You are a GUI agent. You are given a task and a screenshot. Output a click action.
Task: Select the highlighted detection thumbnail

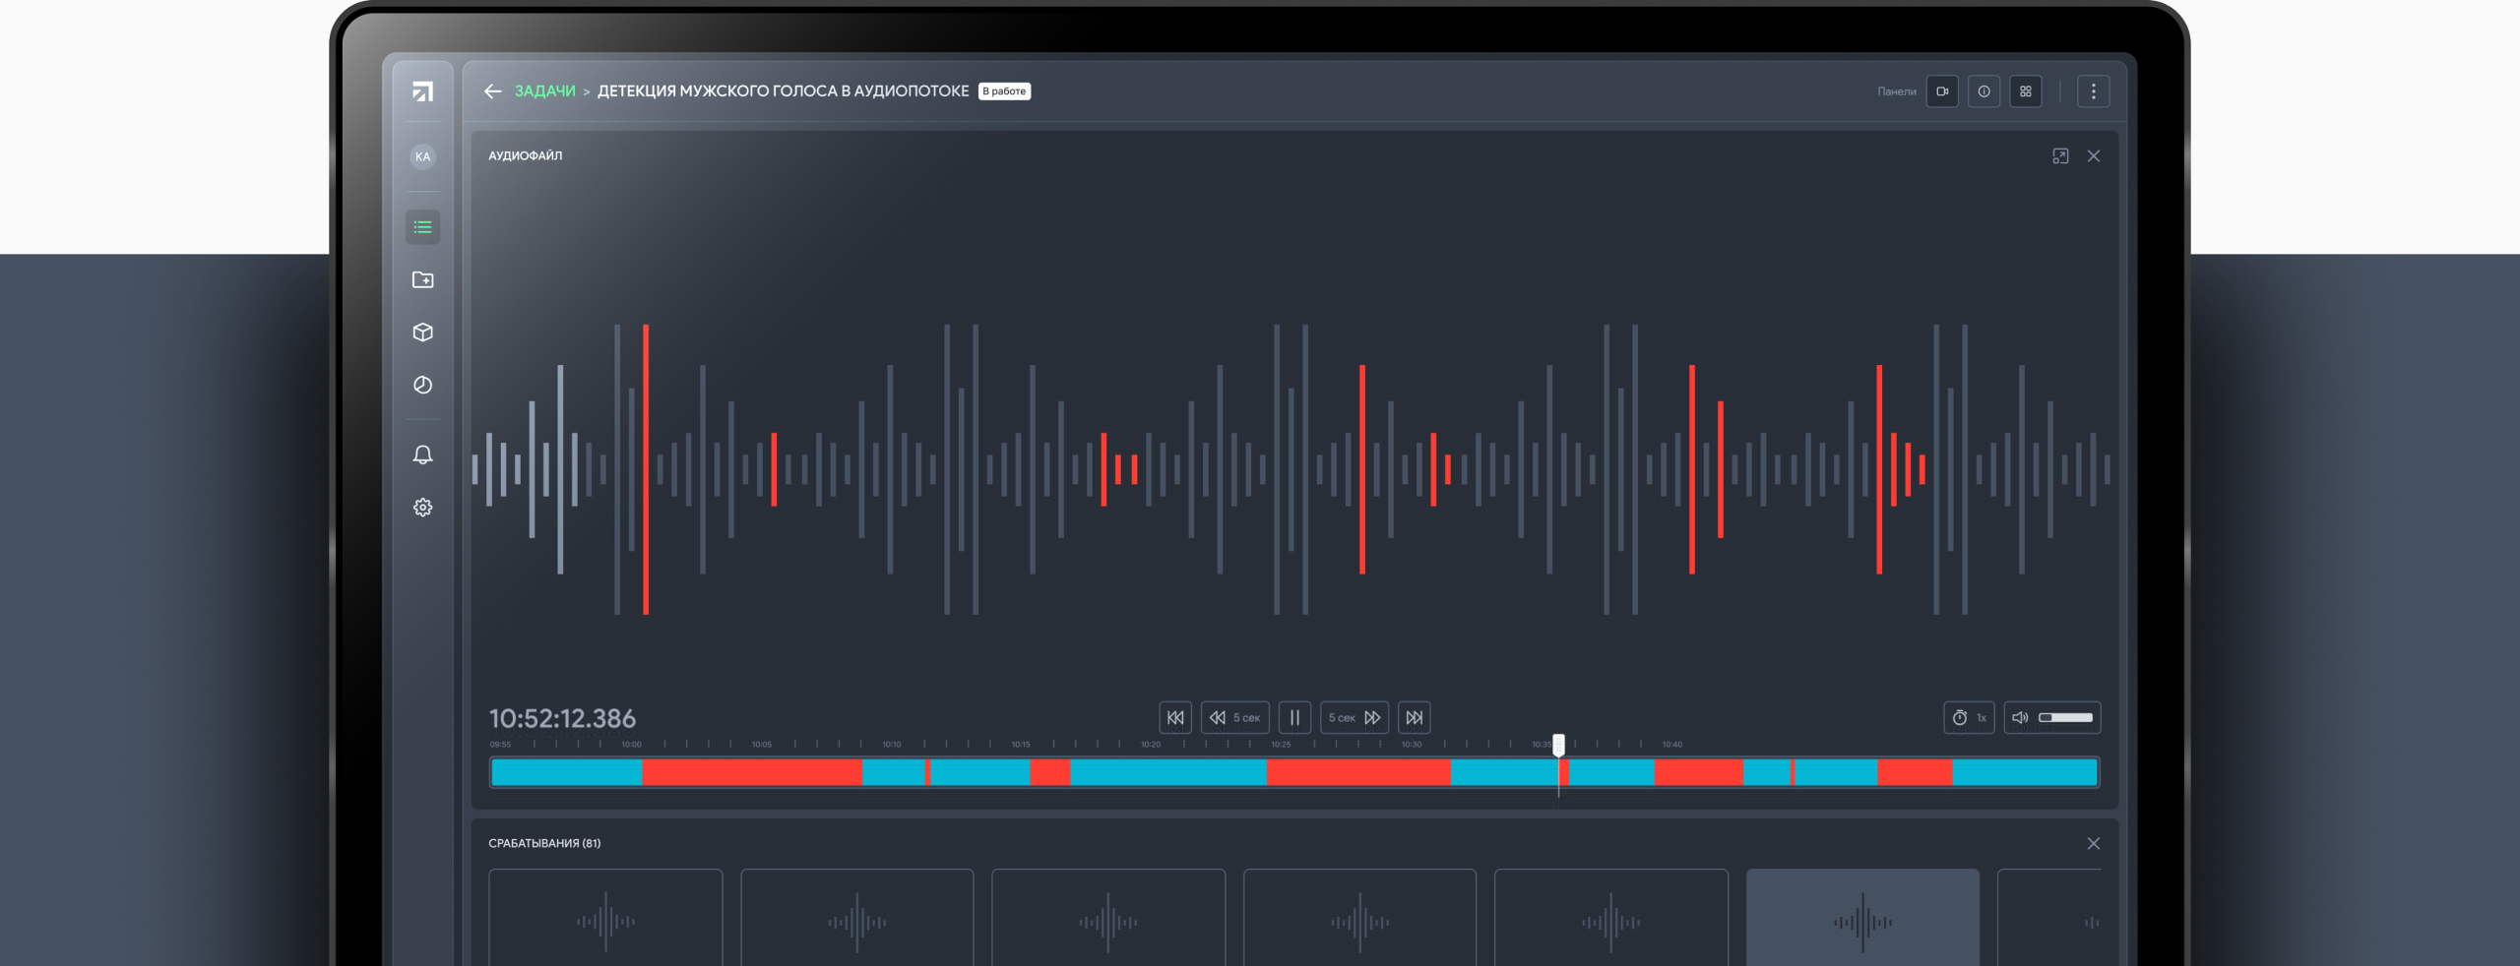click(x=1862, y=920)
